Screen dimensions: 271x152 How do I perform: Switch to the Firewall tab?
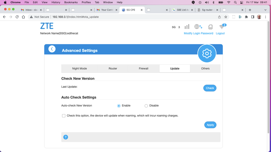click(x=144, y=68)
